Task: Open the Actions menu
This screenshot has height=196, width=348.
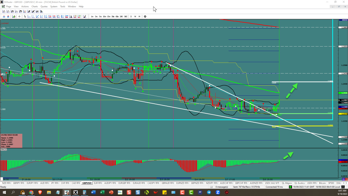Action: [x=25, y=7]
